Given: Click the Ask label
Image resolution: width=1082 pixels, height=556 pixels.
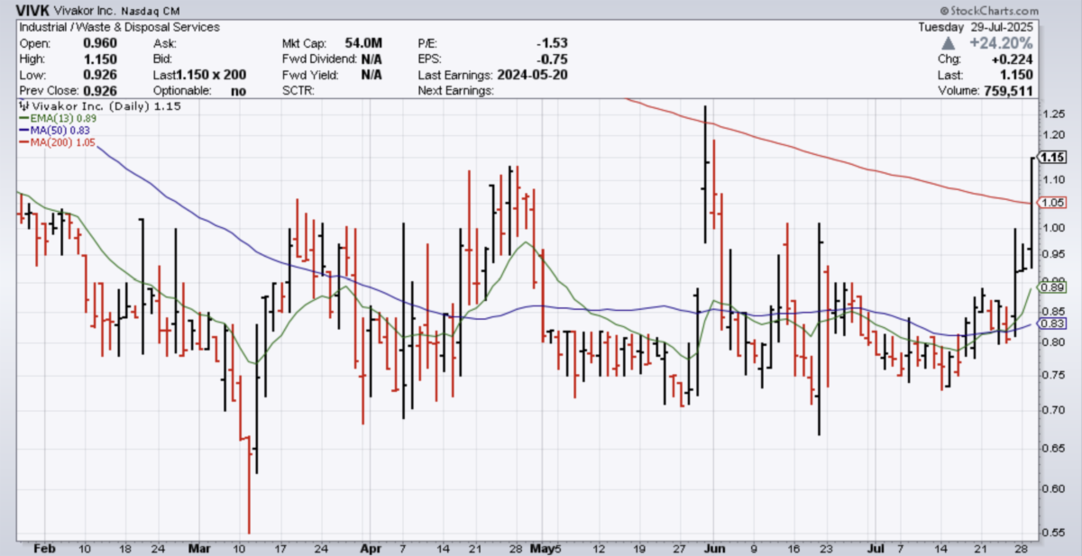Looking at the screenshot, I should pyautogui.click(x=164, y=43).
